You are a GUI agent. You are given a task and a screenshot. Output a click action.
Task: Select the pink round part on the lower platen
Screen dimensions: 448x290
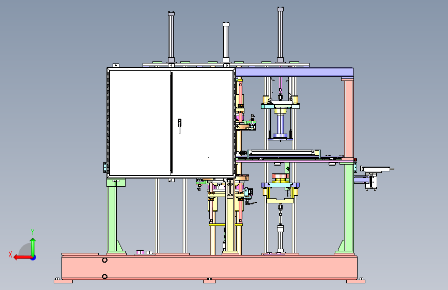[x=280, y=176]
